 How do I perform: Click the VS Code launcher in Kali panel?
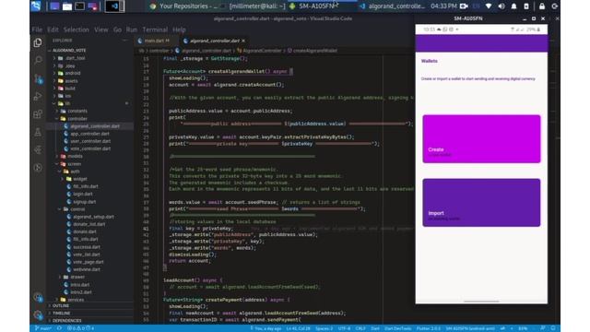(x=114, y=6)
